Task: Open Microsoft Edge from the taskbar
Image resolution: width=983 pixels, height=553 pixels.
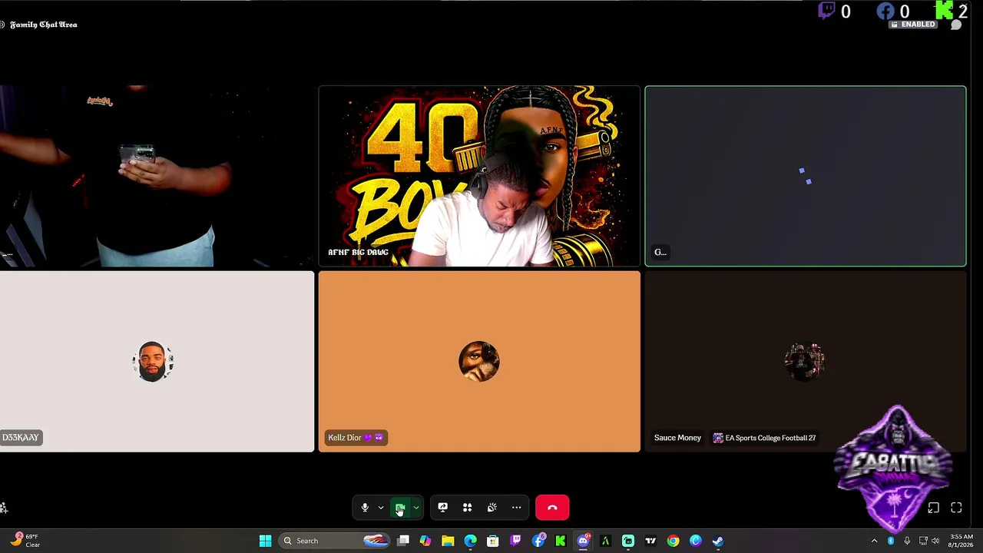Action: tap(470, 541)
